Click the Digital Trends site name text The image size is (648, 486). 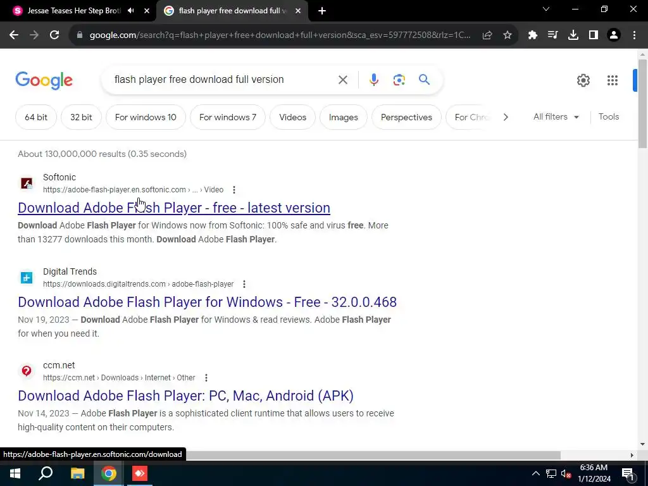point(70,271)
